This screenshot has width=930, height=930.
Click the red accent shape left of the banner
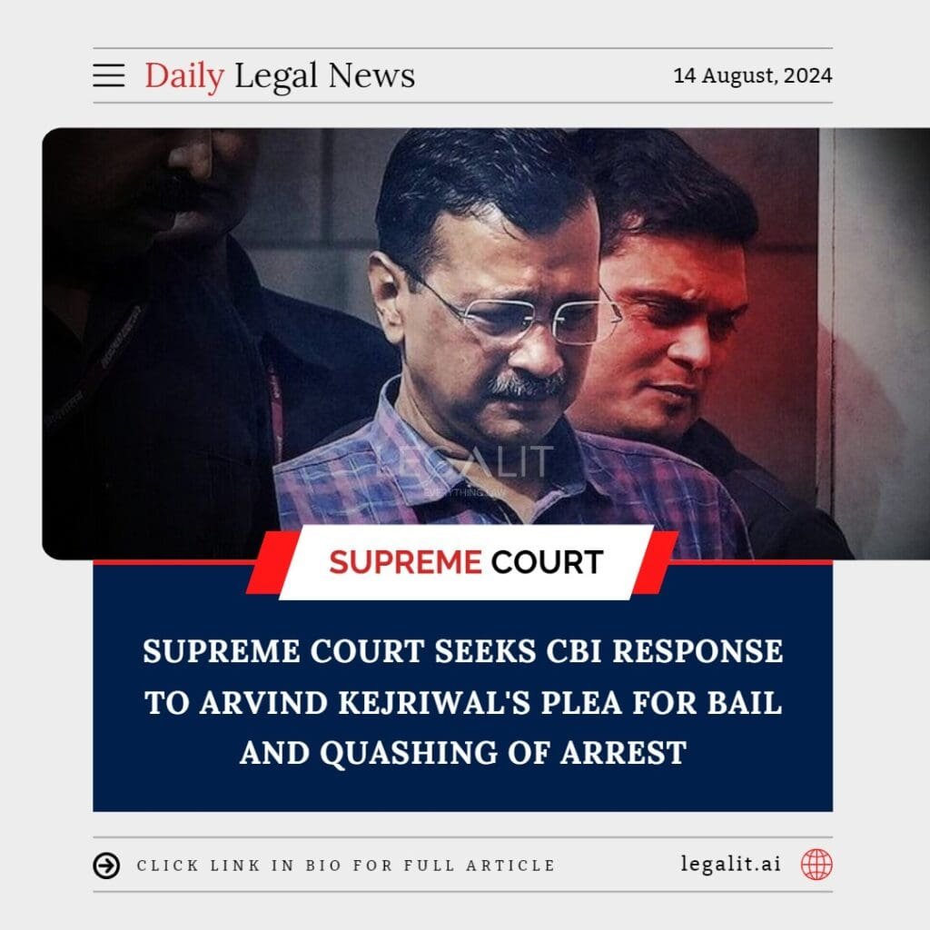pos(272,562)
